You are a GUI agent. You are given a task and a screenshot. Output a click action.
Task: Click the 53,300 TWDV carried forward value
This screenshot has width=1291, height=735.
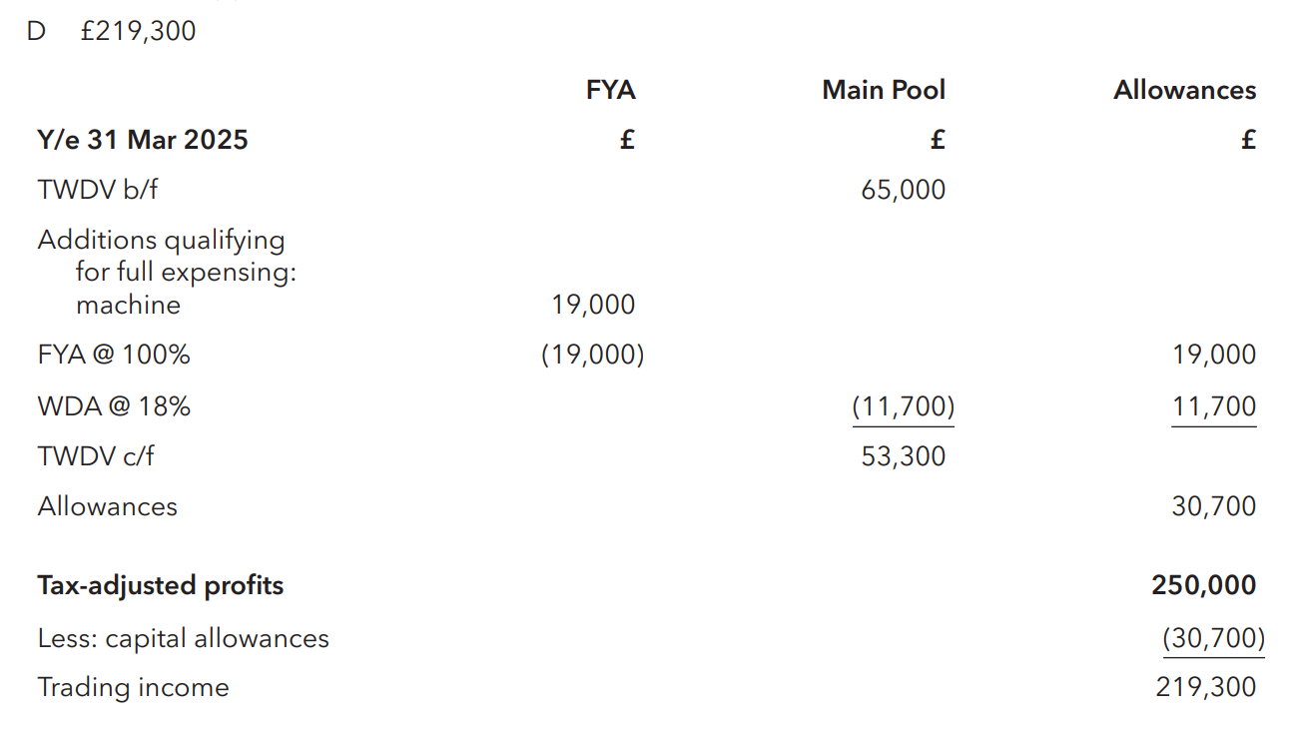[903, 456]
